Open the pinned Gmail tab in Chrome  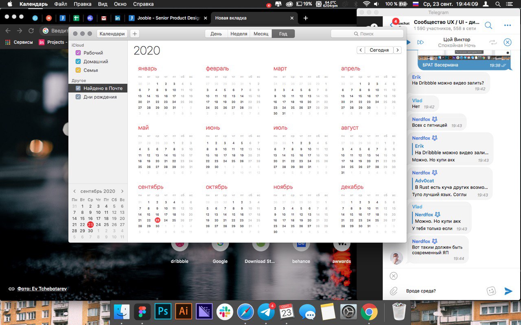point(104,18)
